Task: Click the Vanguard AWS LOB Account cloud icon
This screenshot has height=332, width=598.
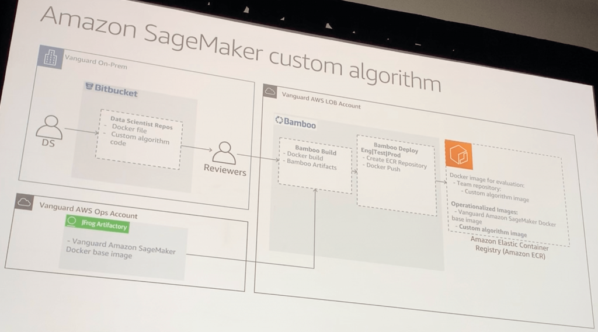Action: [x=270, y=91]
